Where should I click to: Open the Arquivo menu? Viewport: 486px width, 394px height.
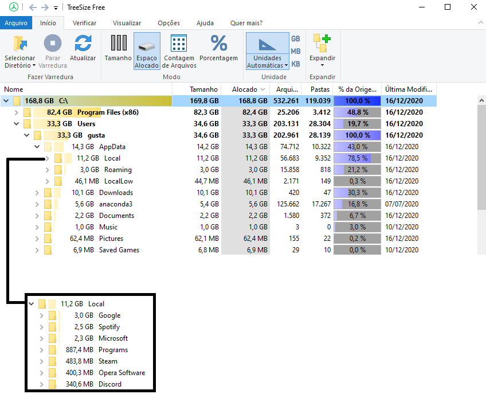point(16,23)
